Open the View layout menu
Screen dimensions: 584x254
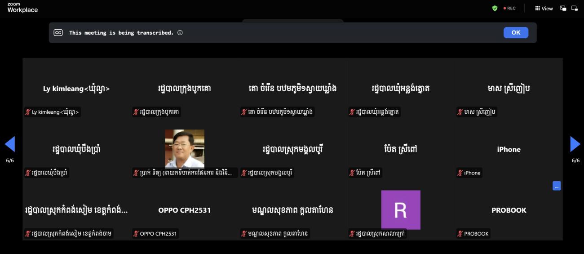[x=544, y=8]
